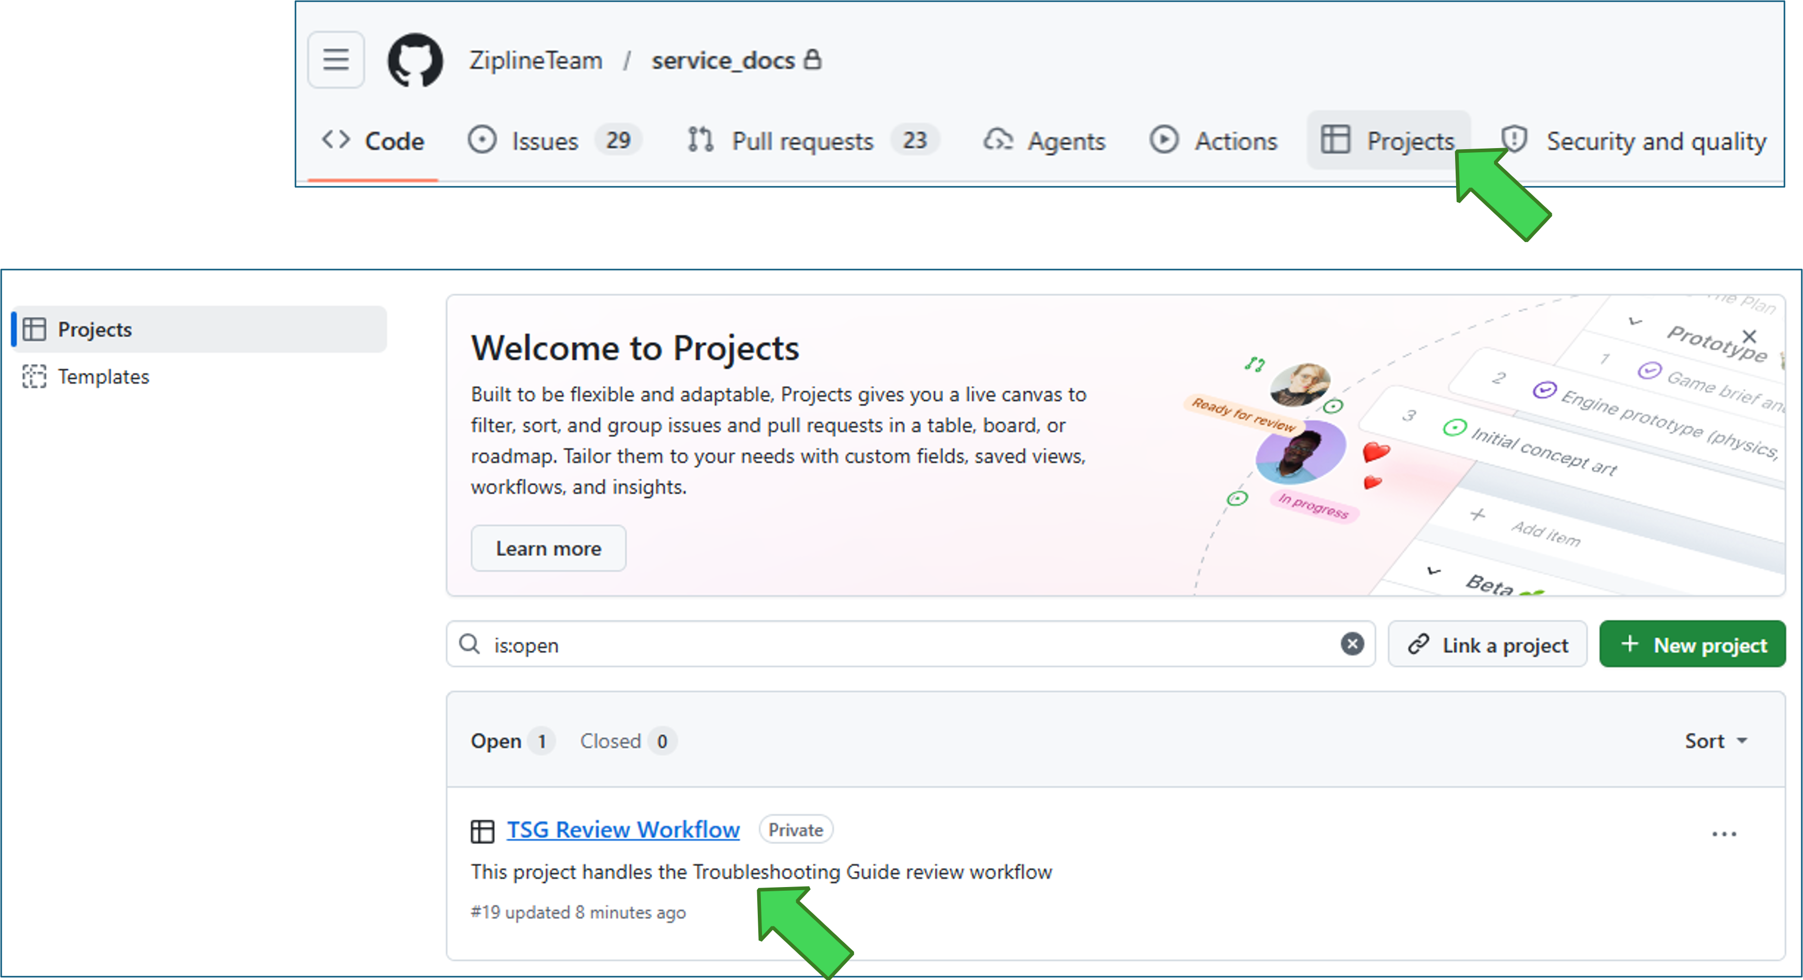Image resolution: width=1803 pixels, height=980 pixels.
Task: Click the table icon beside TSG Review Workflow
Action: (482, 831)
